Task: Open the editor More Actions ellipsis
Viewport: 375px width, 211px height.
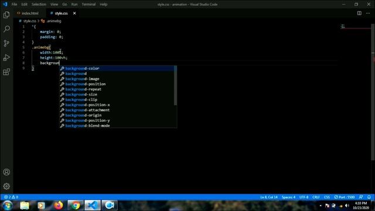Action: tap(368, 13)
